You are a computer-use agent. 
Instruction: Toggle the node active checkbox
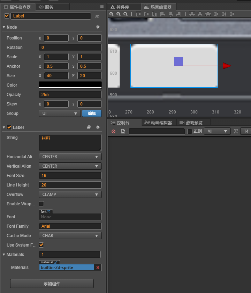[7, 16]
